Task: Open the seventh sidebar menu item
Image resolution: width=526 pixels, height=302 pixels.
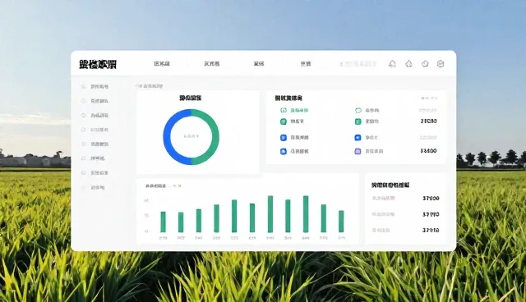Action: (x=95, y=173)
